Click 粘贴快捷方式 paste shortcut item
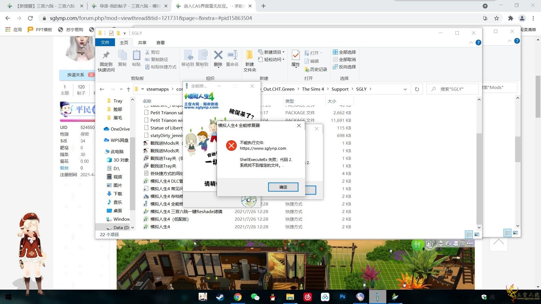The height and width of the screenshot is (304, 541). [161, 67]
